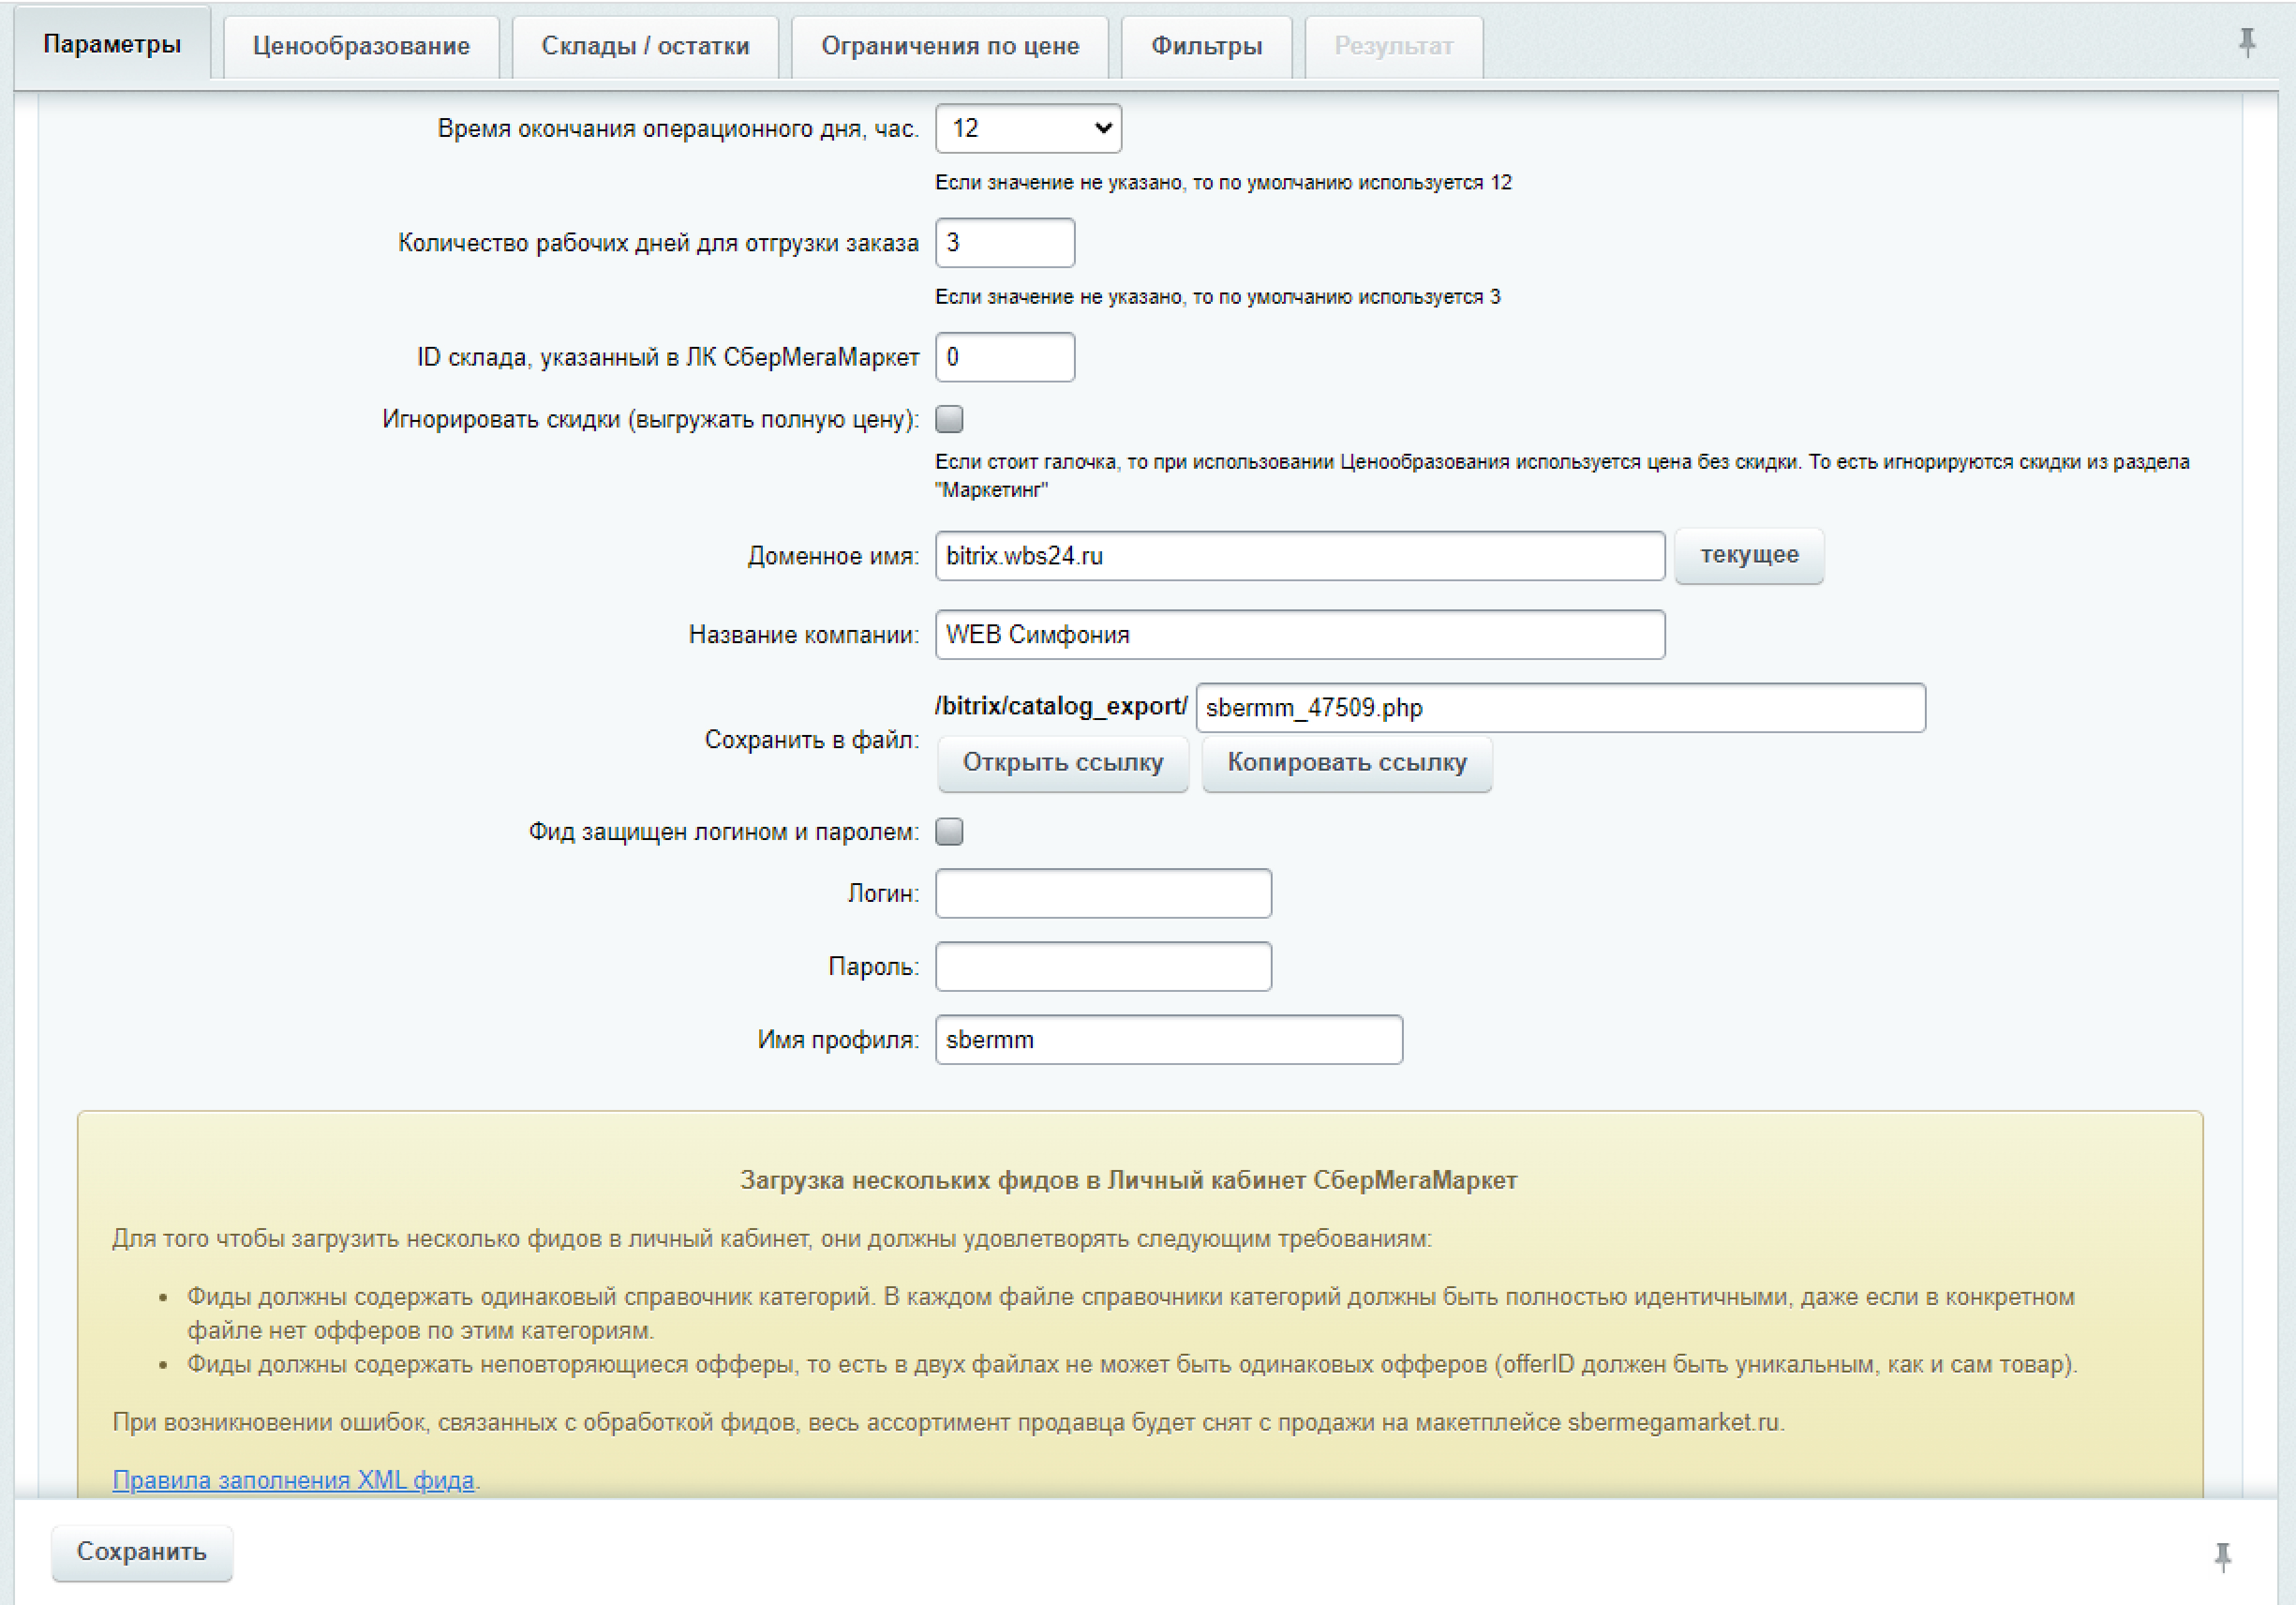This screenshot has height=1605, width=2296.
Task: Click the 'Открыть ссылку' button
Action: point(1063,762)
